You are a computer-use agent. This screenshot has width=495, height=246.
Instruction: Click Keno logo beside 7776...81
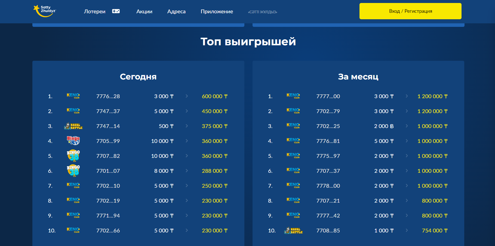pos(293,140)
